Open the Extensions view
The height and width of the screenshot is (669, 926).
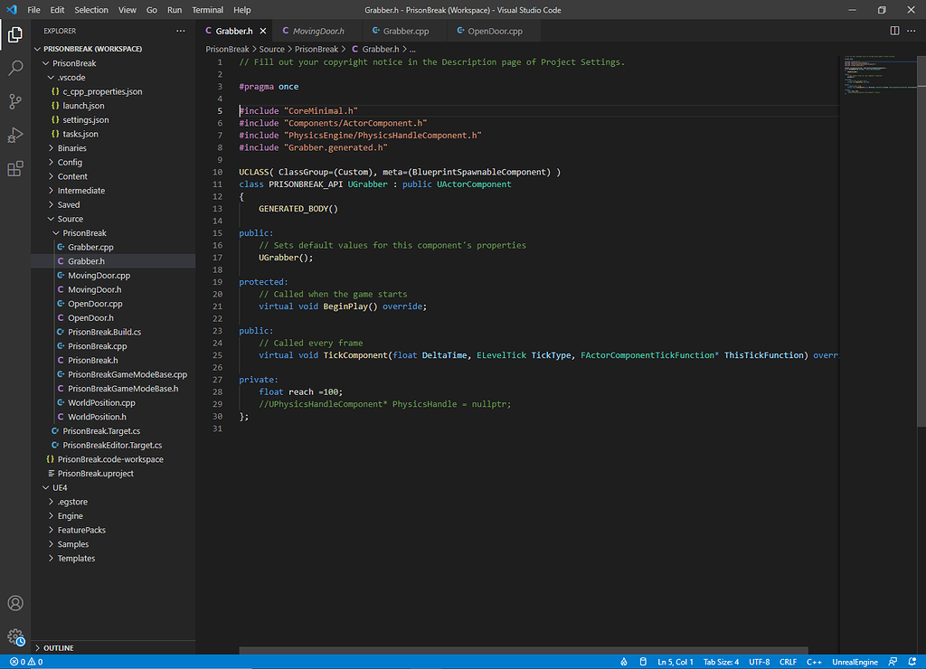coord(13,168)
